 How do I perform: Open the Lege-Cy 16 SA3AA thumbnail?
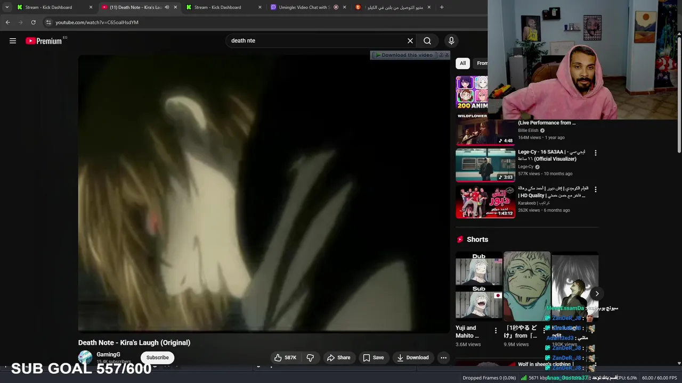[485, 165]
